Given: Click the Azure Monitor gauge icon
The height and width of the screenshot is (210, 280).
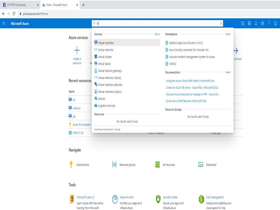Looking at the screenshot, I should coord(115,199).
